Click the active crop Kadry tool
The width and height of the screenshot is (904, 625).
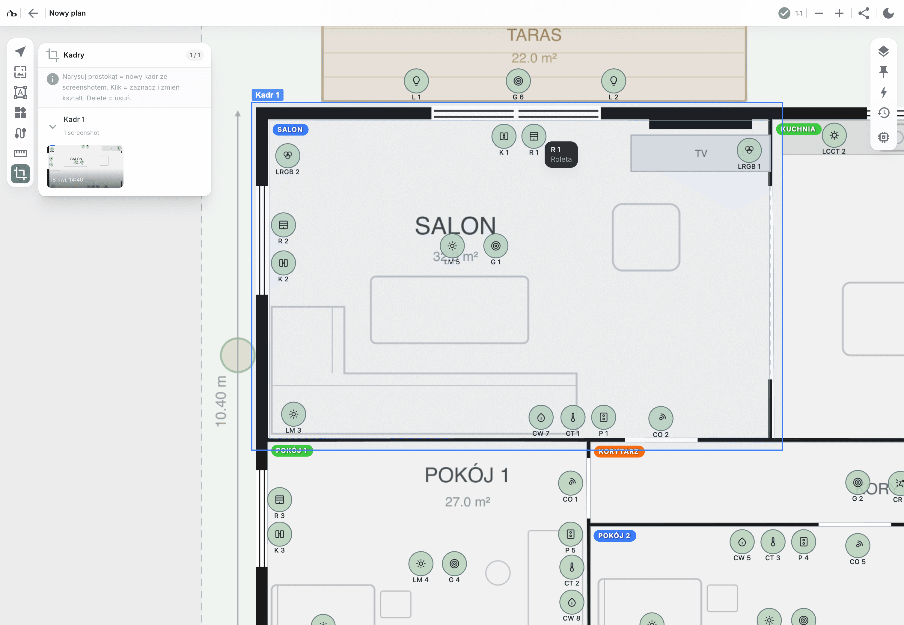click(x=20, y=174)
